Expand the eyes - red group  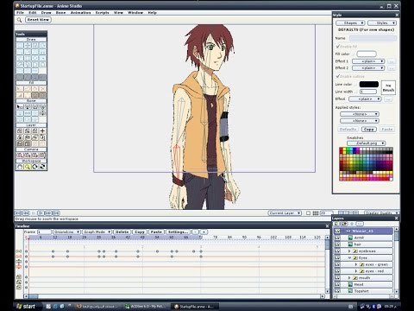pos(356,271)
